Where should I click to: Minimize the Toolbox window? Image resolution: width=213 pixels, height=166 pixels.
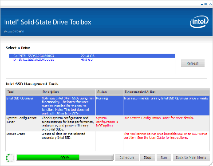(x=202, y=4)
